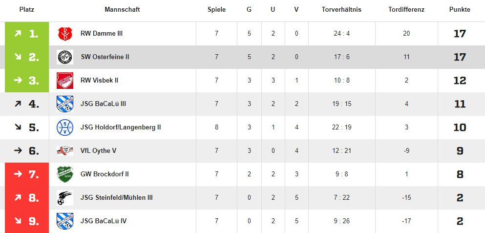The image size is (485, 233).
Task: Click the VfL Oythe V club logo
Action: click(x=64, y=151)
